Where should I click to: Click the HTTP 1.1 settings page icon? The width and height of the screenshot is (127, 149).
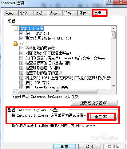(16, 28)
